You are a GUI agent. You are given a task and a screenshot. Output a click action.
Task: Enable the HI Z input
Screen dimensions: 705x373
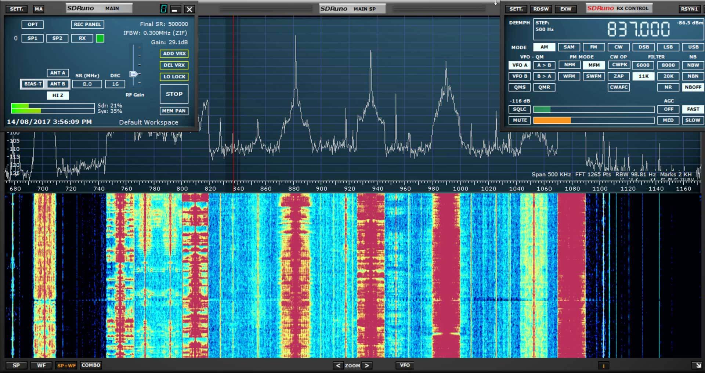pyautogui.click(x=58, y=95)
